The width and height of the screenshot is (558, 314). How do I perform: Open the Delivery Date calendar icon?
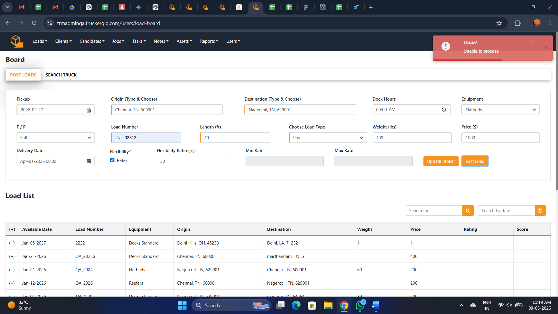89,161
